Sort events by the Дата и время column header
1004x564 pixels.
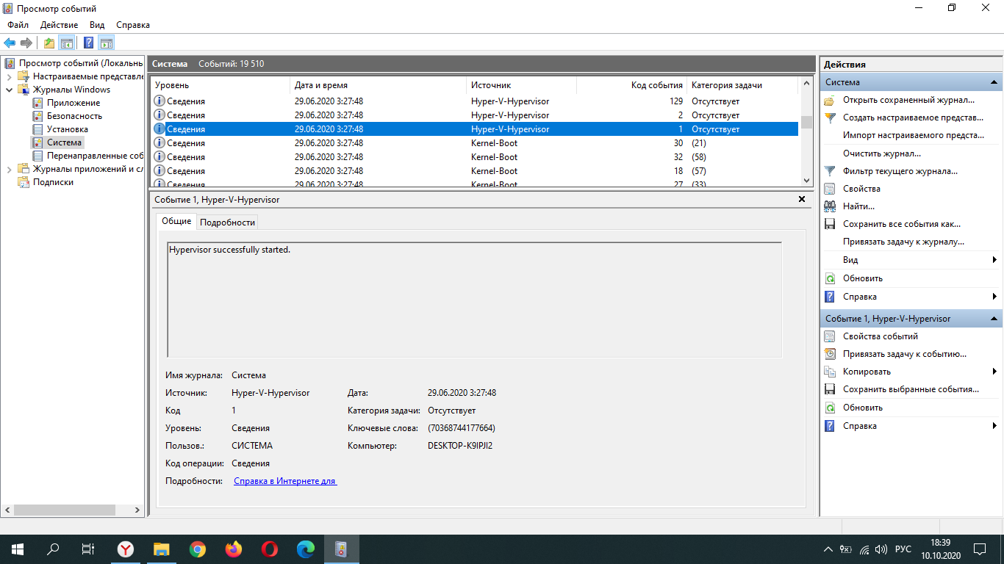click(379, 85)
